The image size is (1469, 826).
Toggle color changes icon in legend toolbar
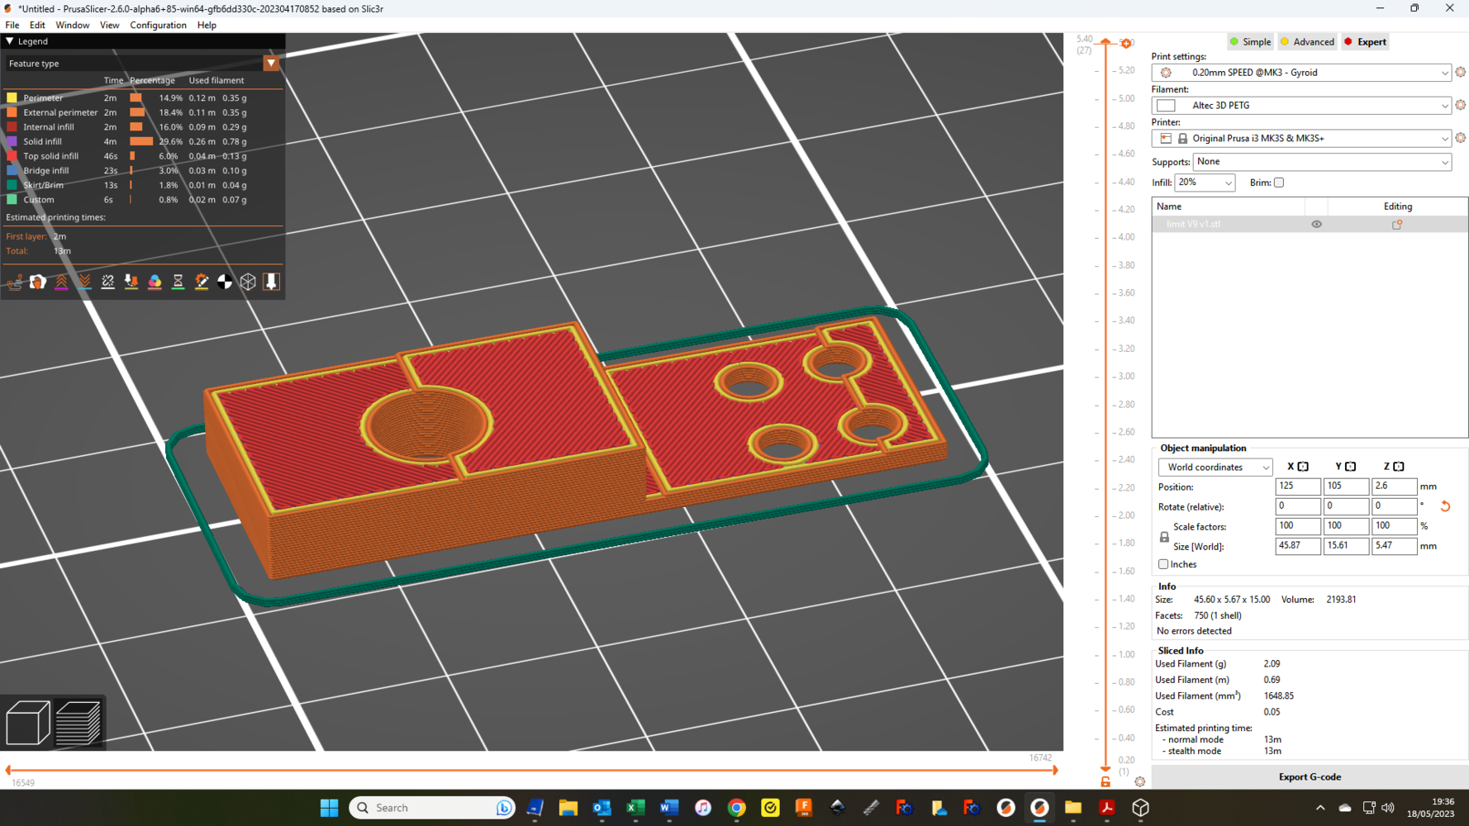155,282
